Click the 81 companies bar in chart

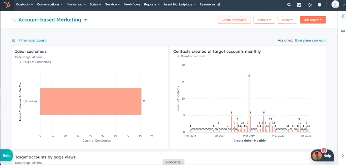point(91,101)
